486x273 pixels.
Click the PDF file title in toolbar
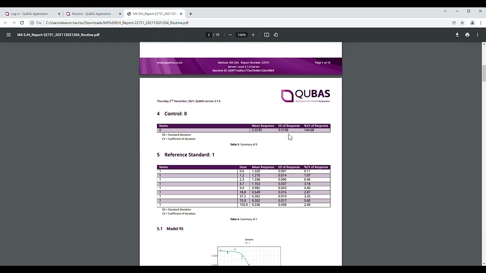[58, 35]
